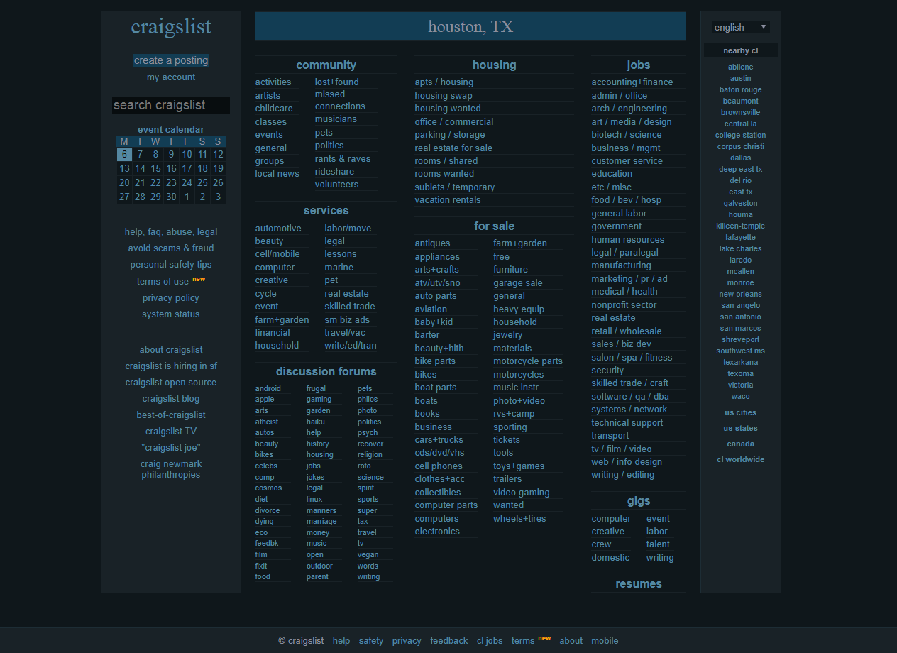The image size is (897, 653).
Task: Open apts / housing listings
Action: pos(444,82)
